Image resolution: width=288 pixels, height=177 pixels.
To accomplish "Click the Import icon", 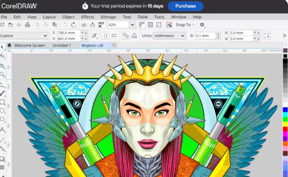I will (84, 25).
